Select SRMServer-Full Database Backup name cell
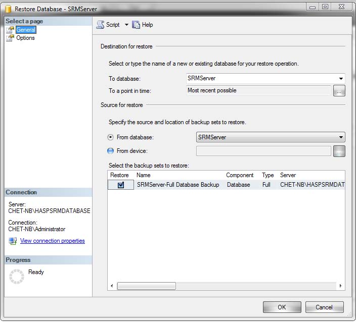 coord(178,185)
